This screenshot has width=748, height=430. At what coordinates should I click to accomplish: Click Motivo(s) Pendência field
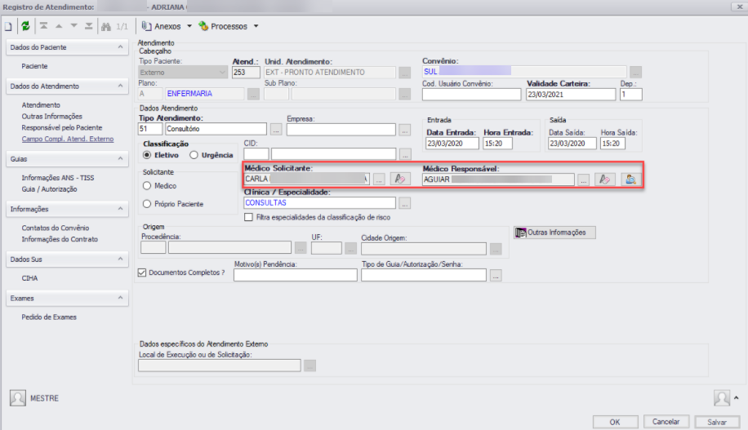(296, 275)
